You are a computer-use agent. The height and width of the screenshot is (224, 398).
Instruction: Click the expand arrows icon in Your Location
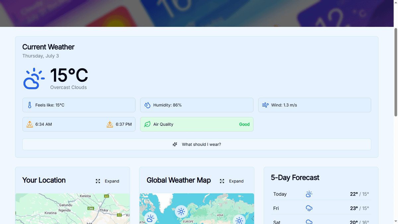[98, 181]
